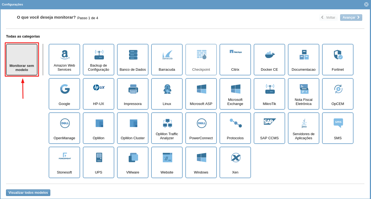Choose the OpCEM gear tile

(x=338, y=94)
